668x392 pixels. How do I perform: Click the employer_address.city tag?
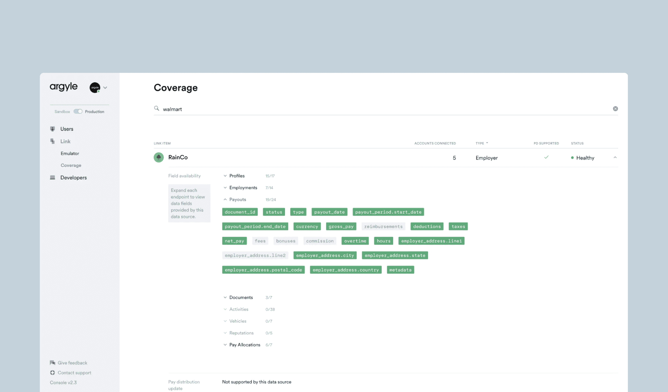coord(325,255)
